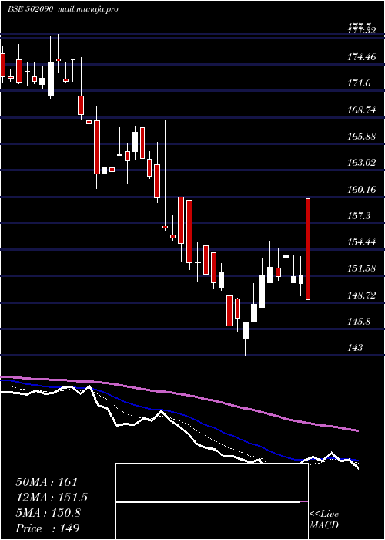Viewport: 385px width, 540px height.
Task: Select the 165.88 price axis label
Action: point(361,137)
